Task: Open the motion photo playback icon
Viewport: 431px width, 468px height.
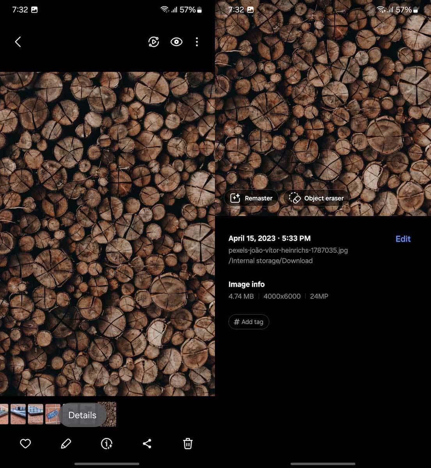Action: (154, 42)
